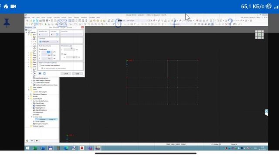Enable Auto connect lines/members checkbox

click(40, 65)
